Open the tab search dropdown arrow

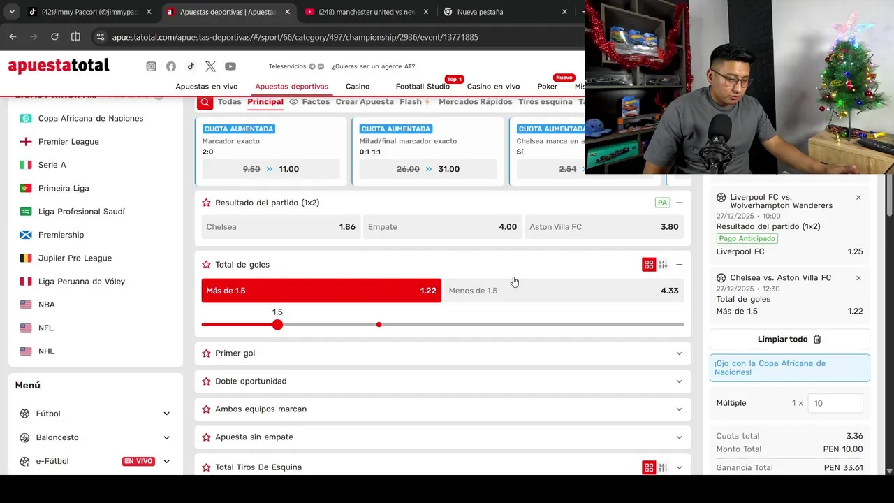coord(12,12)
